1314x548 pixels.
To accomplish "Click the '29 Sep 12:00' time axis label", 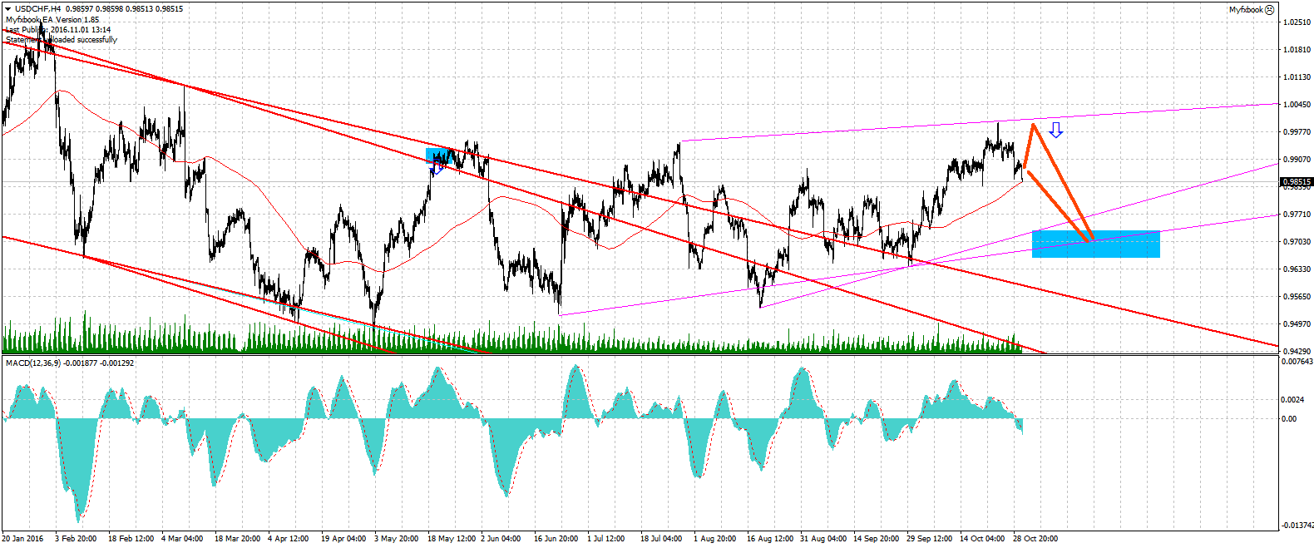I will [929, 539].
